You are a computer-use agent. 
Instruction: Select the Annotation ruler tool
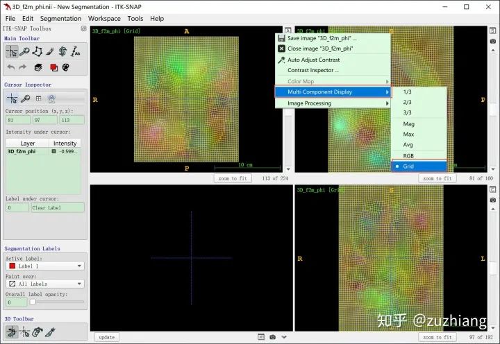75,51
